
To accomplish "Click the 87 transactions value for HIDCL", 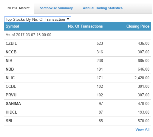I will 101,112.
